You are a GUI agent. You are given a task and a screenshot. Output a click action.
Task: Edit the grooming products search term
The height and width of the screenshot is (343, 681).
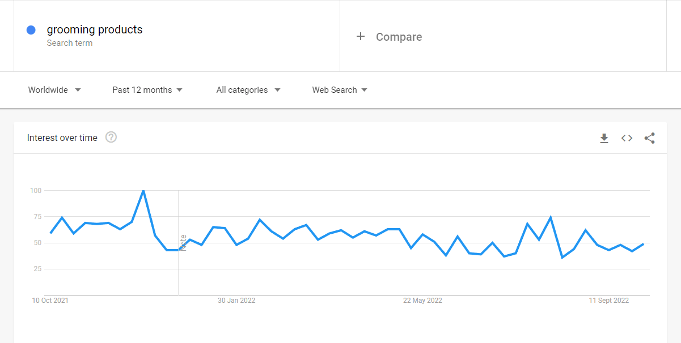(95, 29)
